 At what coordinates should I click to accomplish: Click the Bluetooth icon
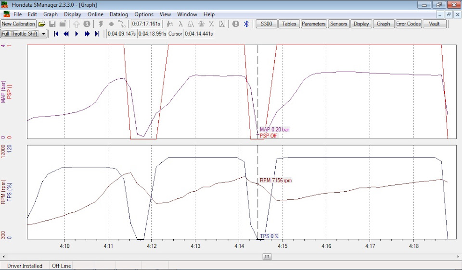pos(246,24)
